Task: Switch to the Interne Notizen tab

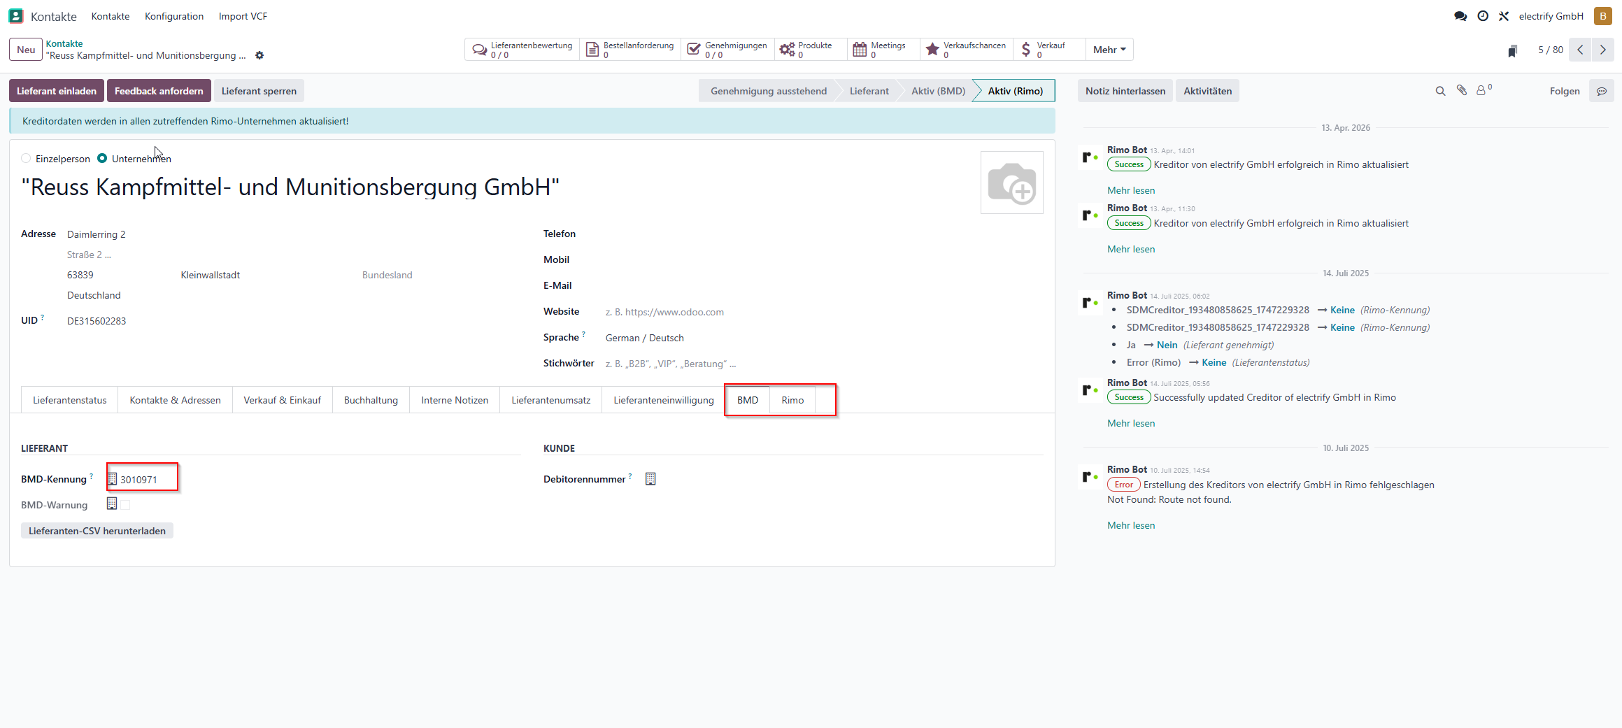Action: click(455, 400)
